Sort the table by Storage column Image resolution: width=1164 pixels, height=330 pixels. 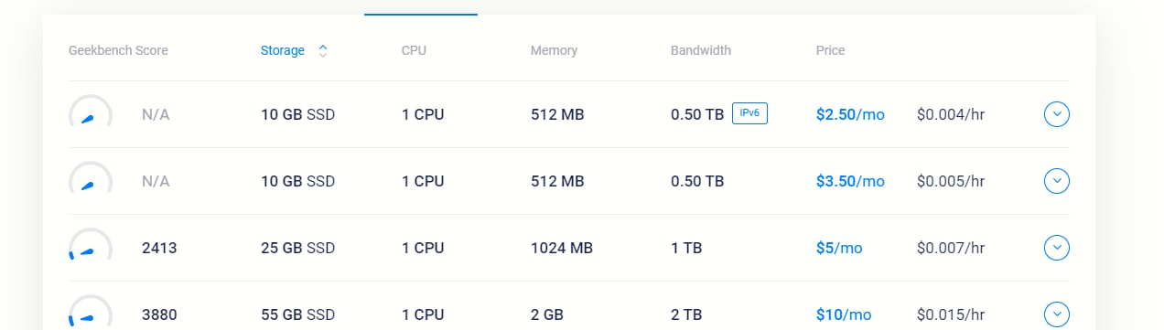(283, 51)
